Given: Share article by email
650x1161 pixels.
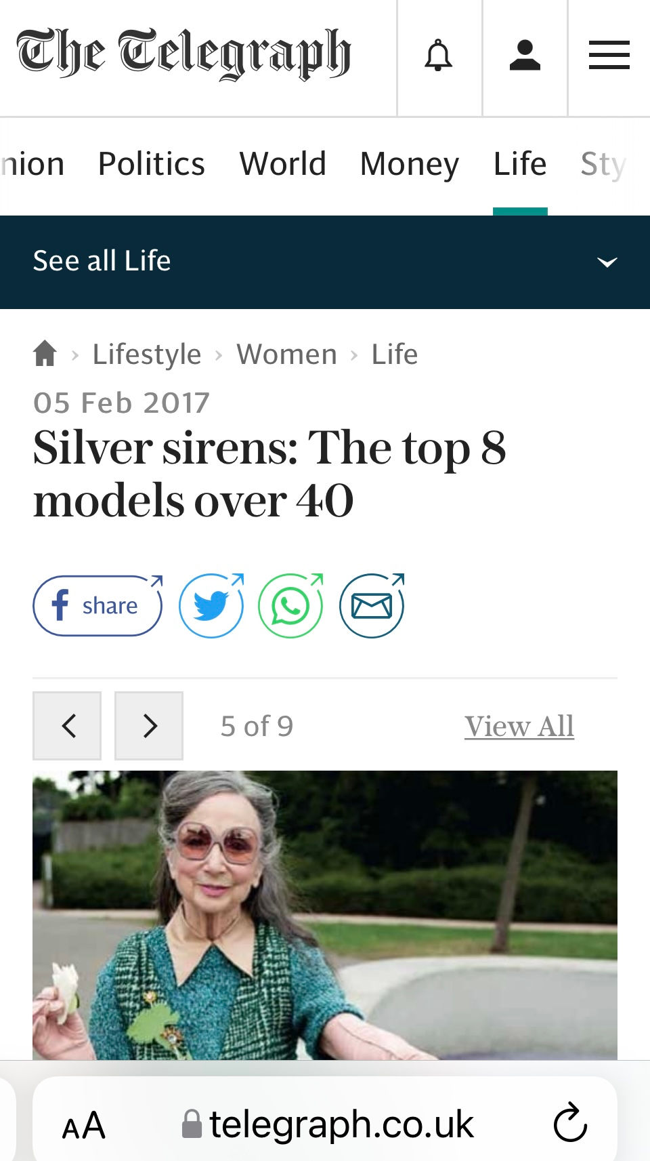Looking at the screenshot, I should click(x=372, y=605).
